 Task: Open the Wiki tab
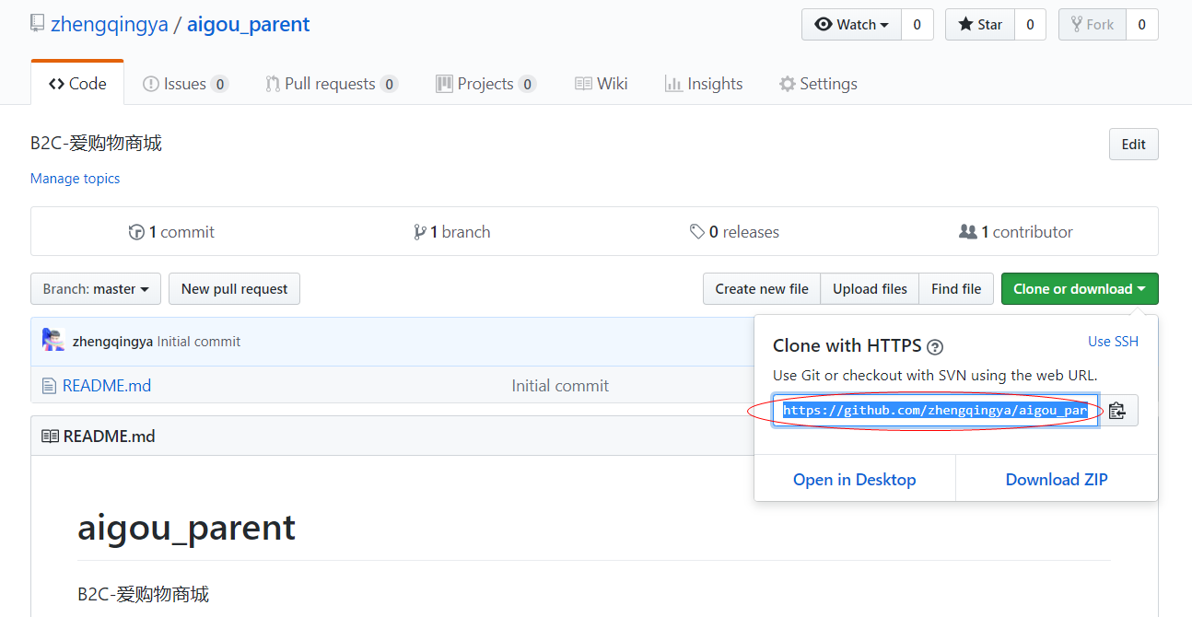[601, 84]
